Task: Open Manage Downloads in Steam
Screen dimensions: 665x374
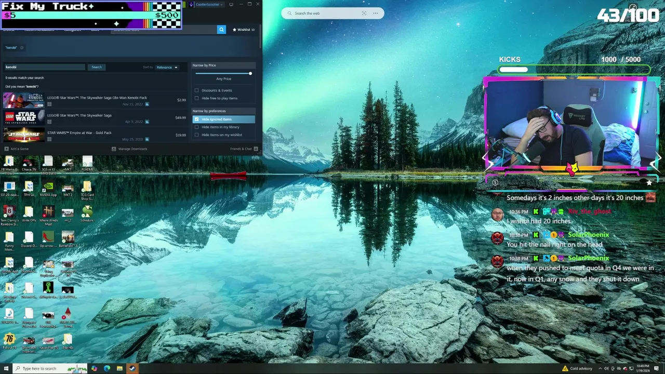Action: point(129,149)
